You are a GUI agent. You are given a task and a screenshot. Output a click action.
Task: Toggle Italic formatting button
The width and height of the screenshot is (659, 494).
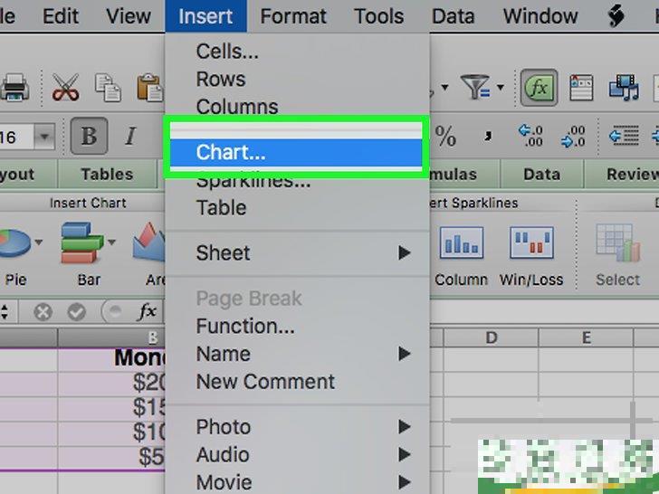[129, 137]
